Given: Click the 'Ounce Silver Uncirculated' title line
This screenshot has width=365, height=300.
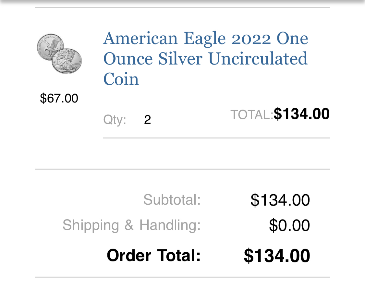Looking at the screenshot, I should [x=205, y=59].
